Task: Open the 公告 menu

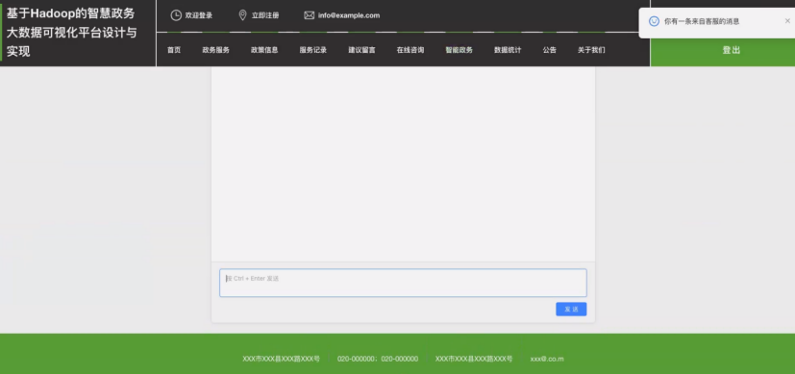Action: [550, 50]
